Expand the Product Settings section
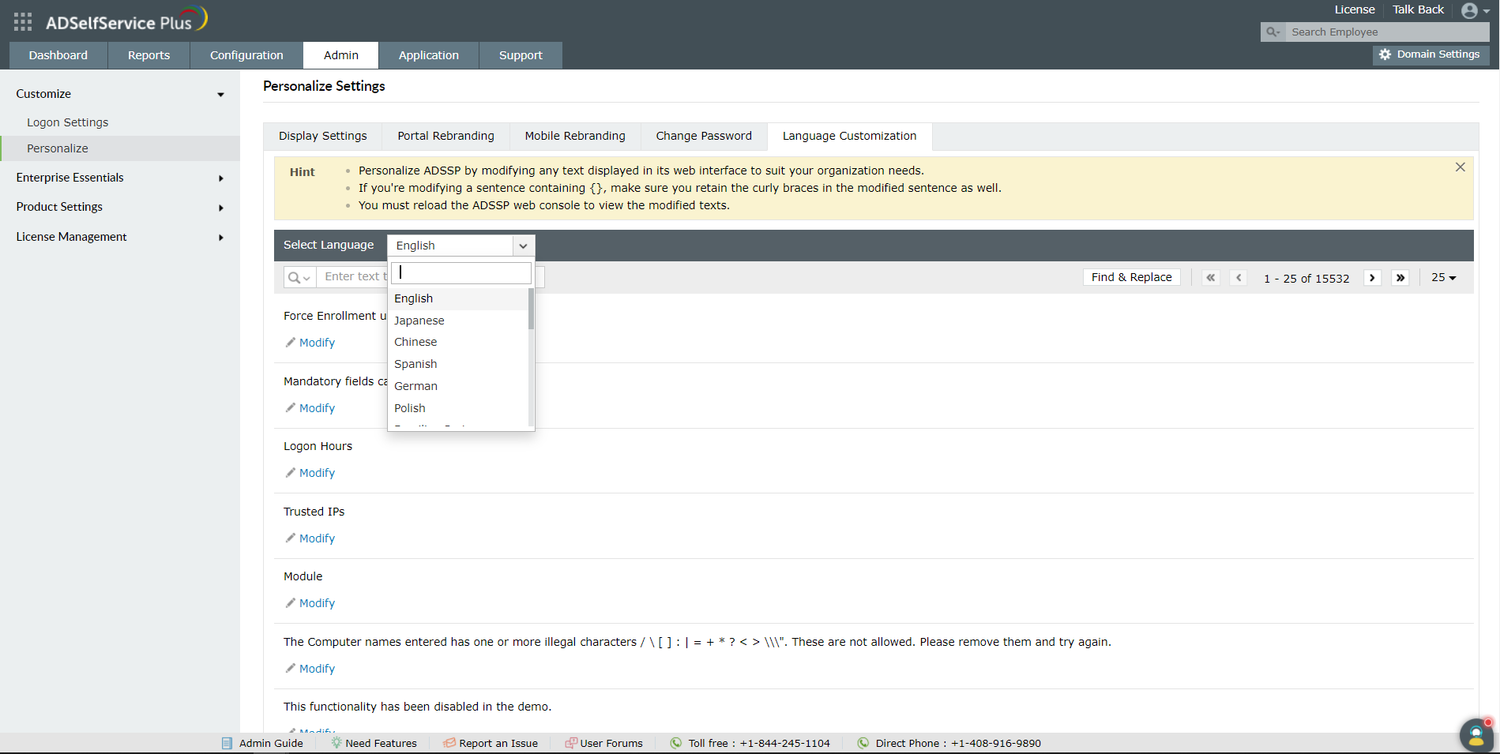Screen dimensions: 1500x754 tap(221, 208)
